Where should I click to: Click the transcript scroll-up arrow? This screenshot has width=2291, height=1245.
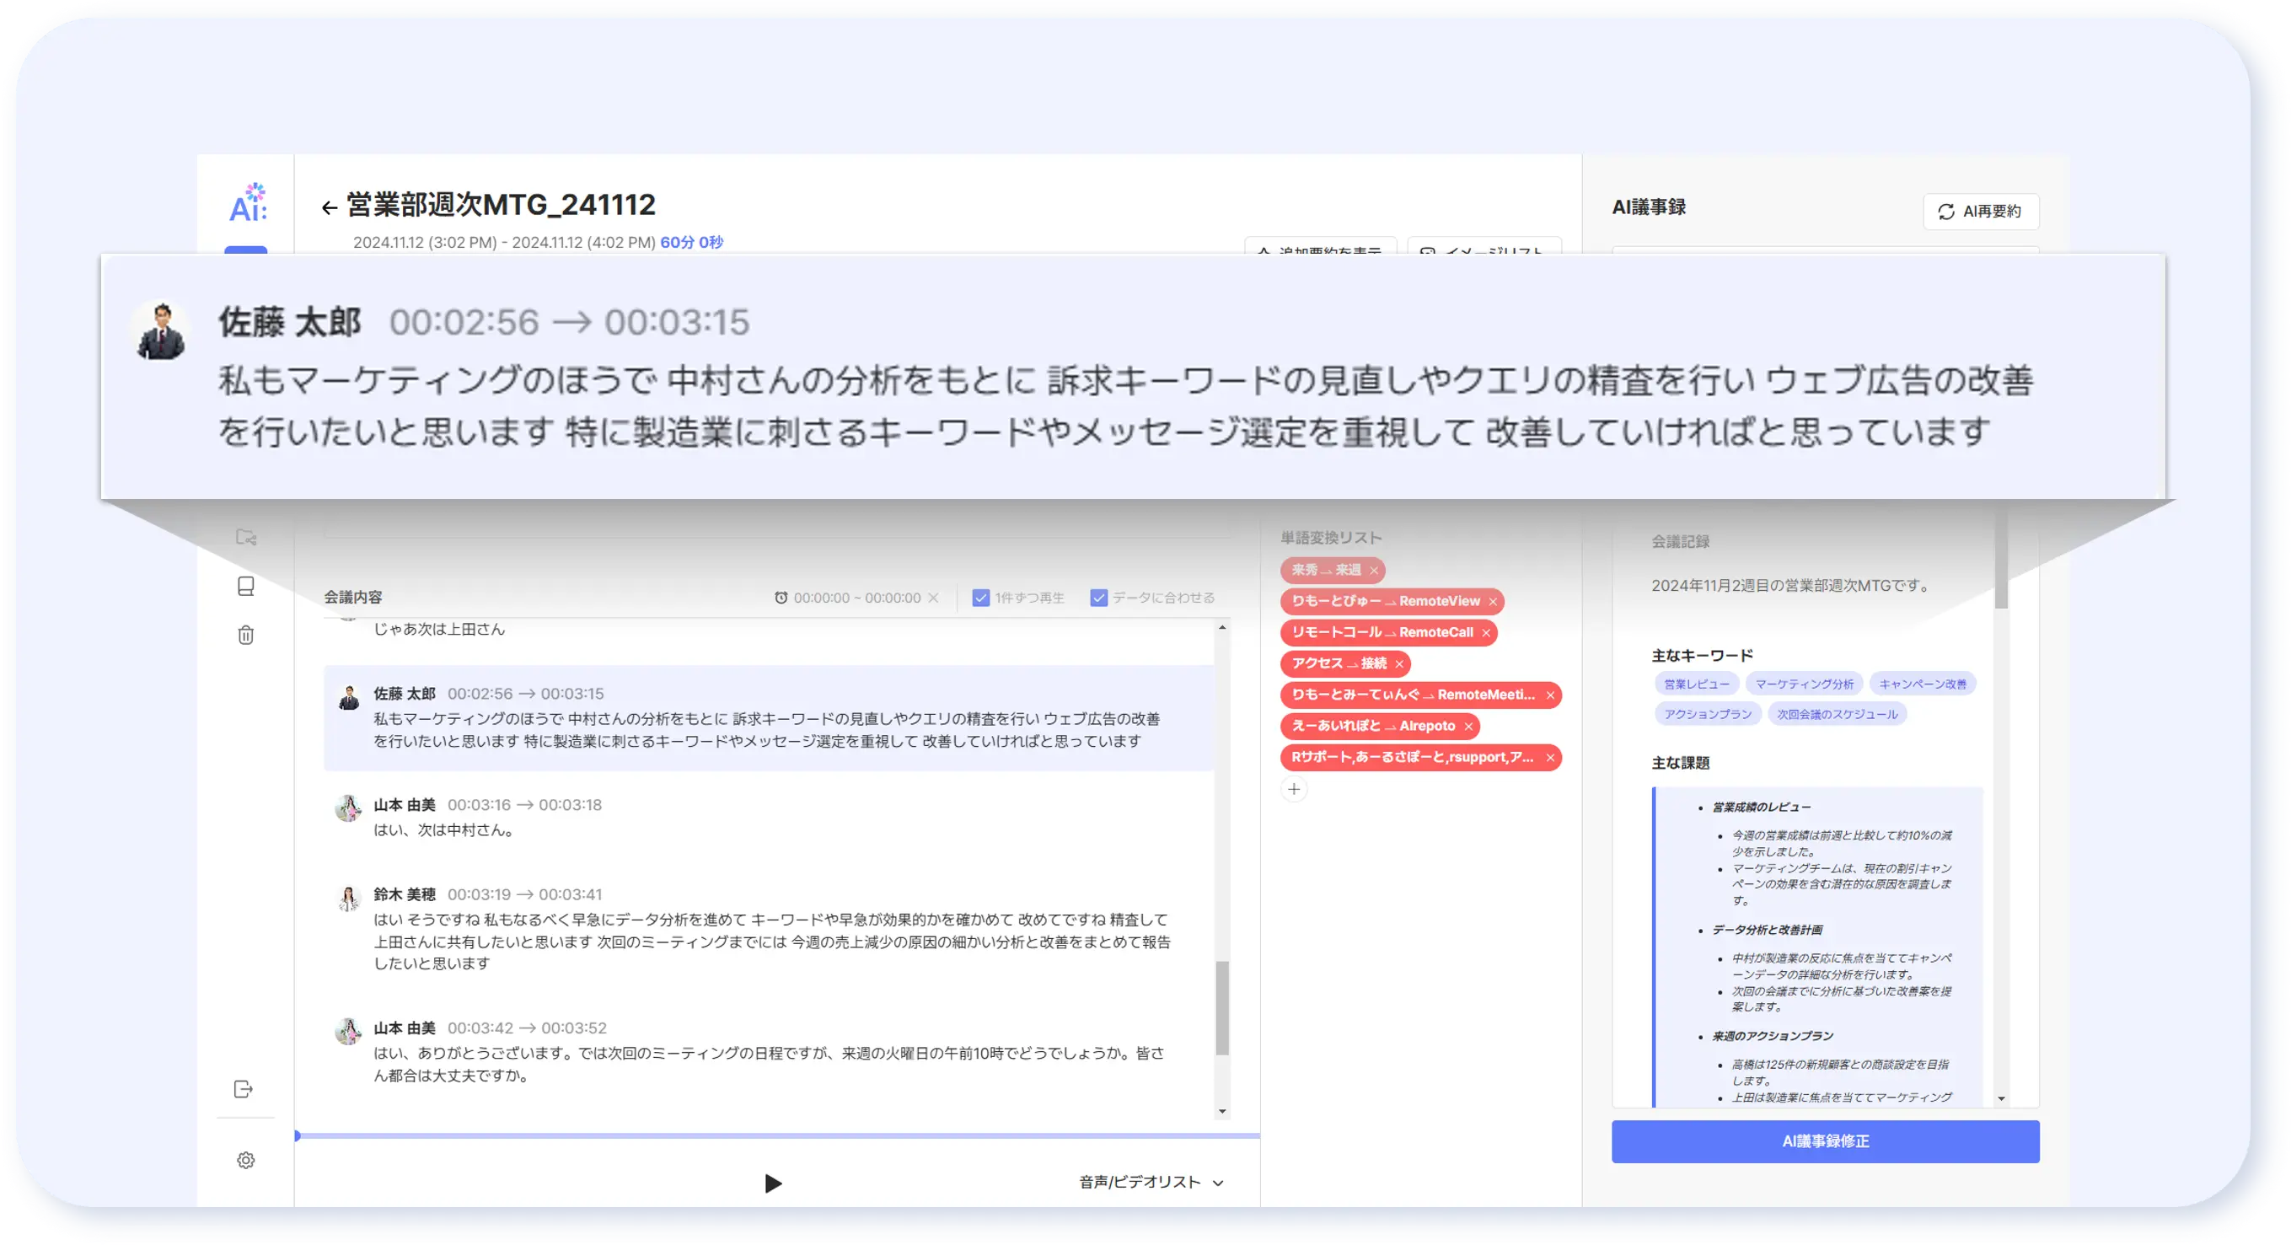tap(1222, 628)
